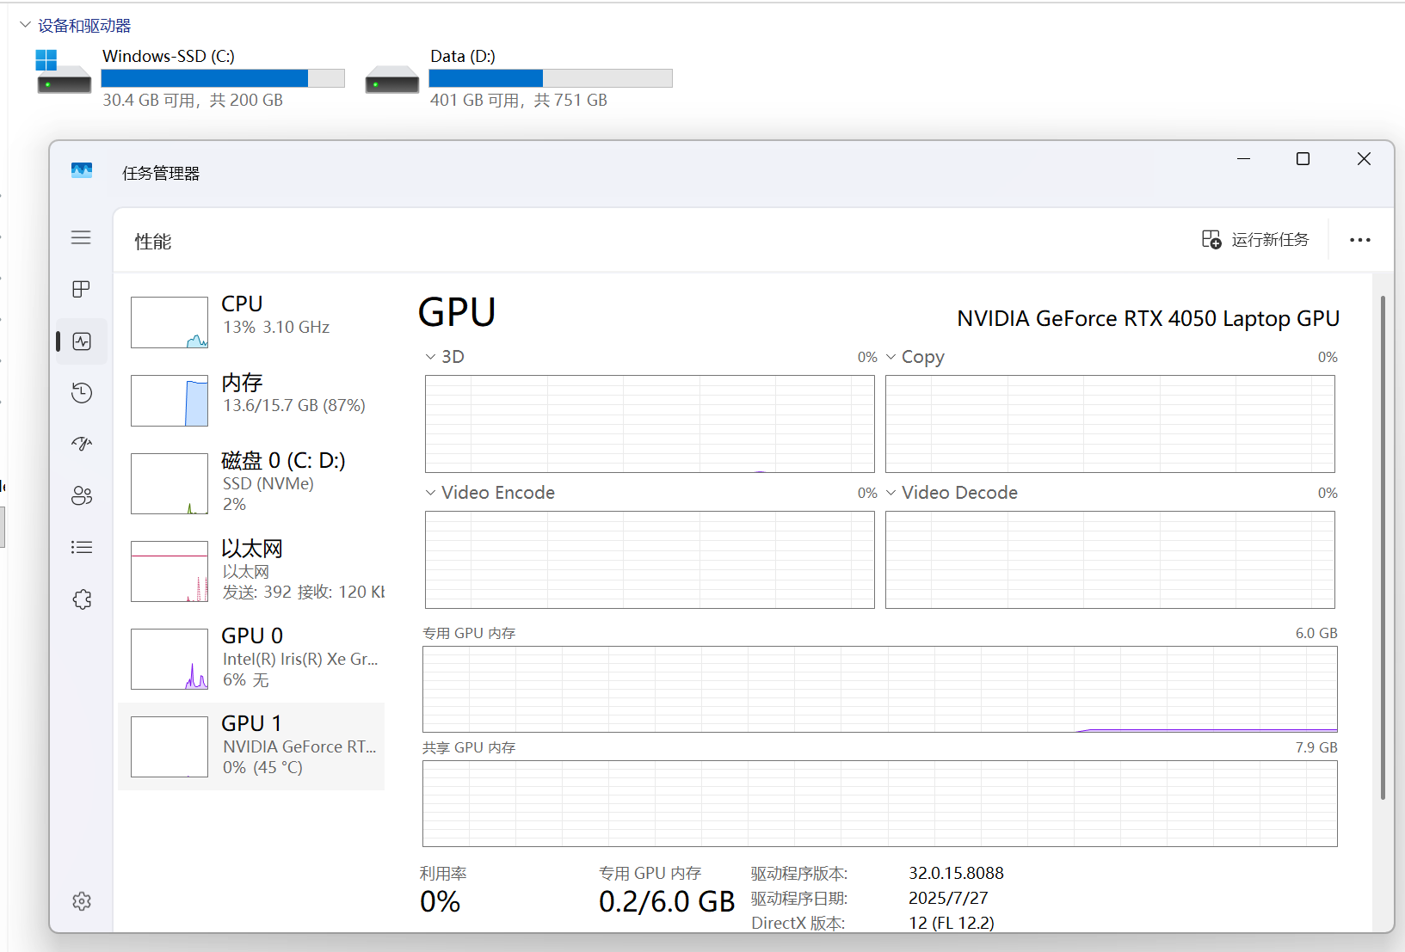Image resolution: width=1405 pixels, height=952 pixels.
Task: Open the 3D engine dropdown chevron
Action: click(430, 357)
